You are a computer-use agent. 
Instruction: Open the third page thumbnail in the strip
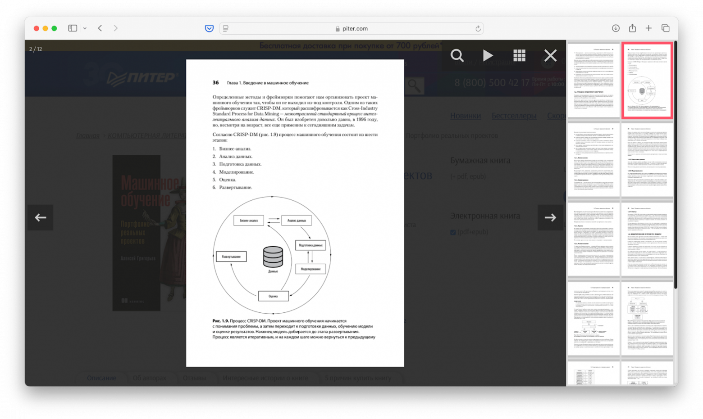[593, 159]
